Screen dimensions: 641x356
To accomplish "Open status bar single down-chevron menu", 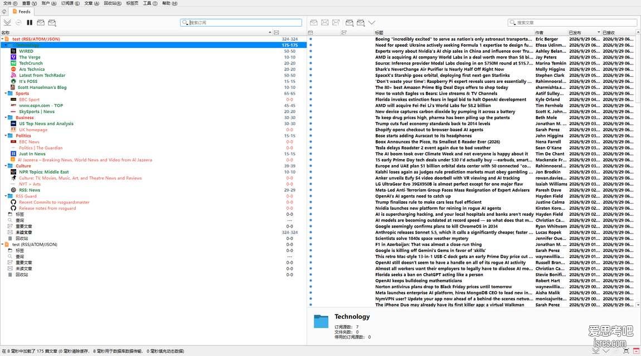I will (x=606, y=350).
